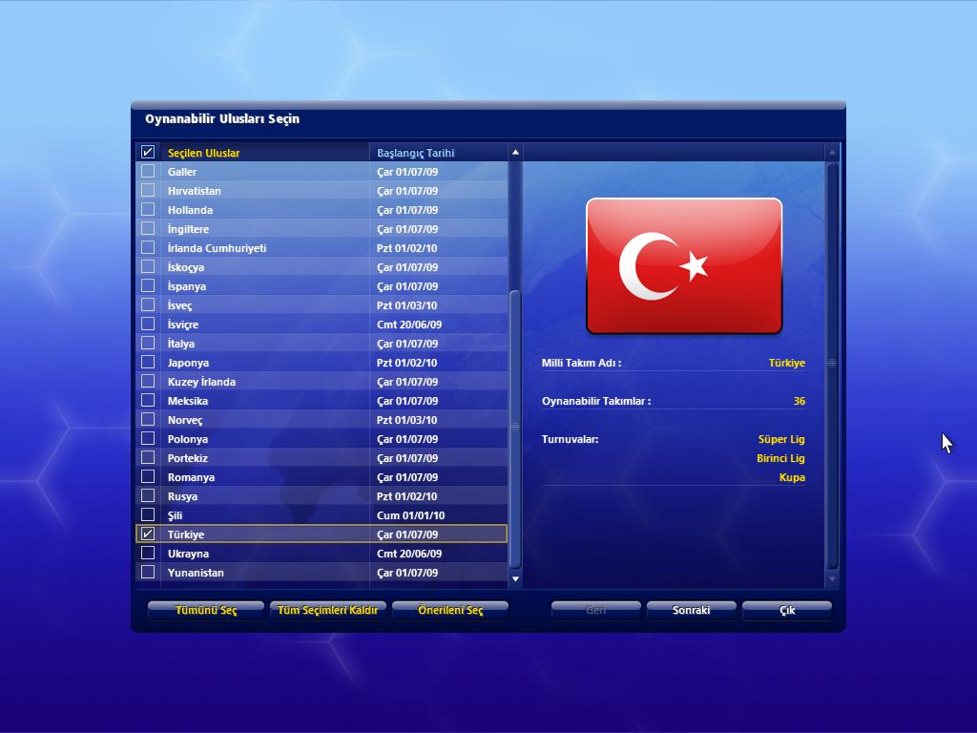Highlight the İngiltere row name
Viewport: 977px width, 733px height.
[x=188, y=229]
